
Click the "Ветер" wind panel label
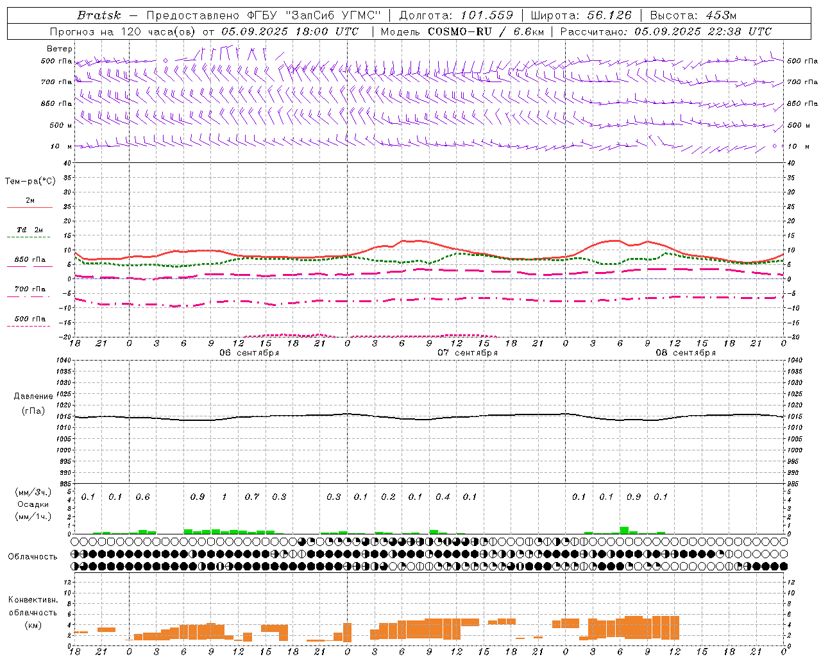pos(60,49)
